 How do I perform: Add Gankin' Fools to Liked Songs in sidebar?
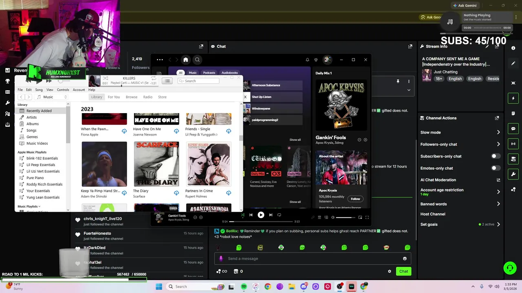[365, 140]
